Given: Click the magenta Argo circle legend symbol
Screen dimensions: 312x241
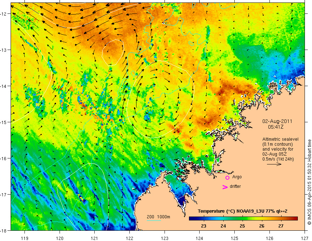Looking at the screenshot, I should (227, 178).
